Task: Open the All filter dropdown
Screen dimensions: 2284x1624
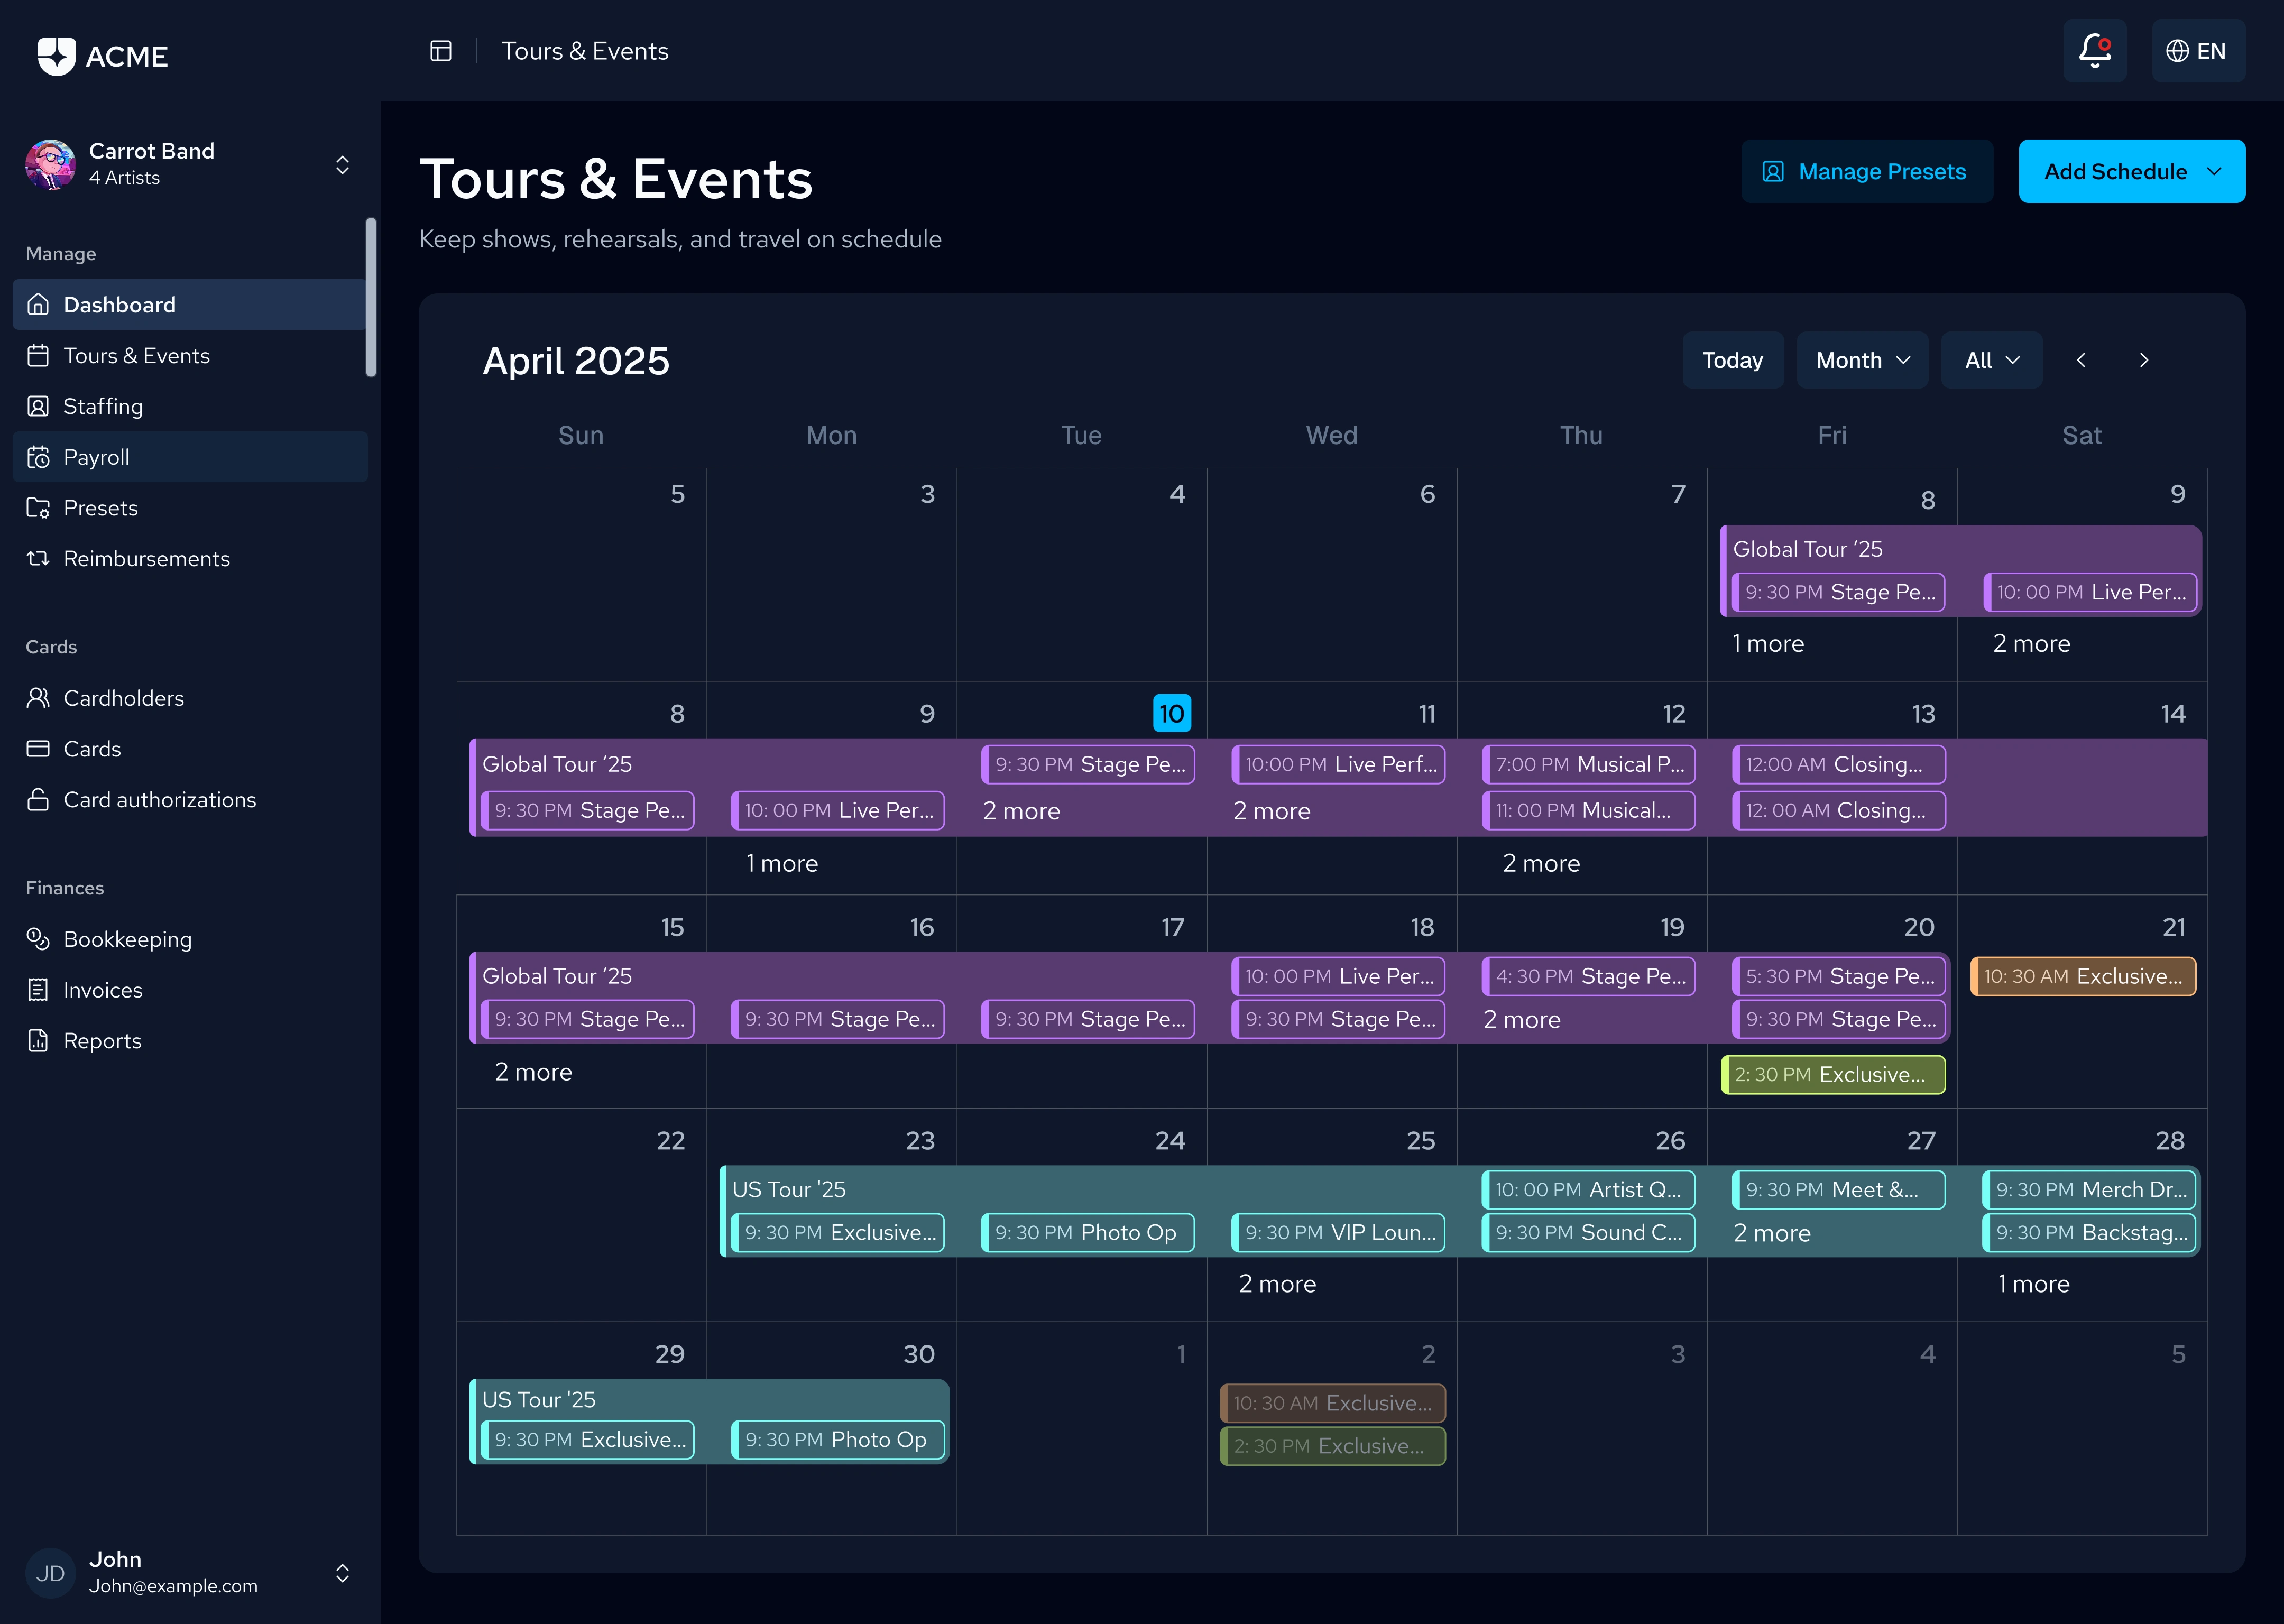Action: coord(1991,360)
